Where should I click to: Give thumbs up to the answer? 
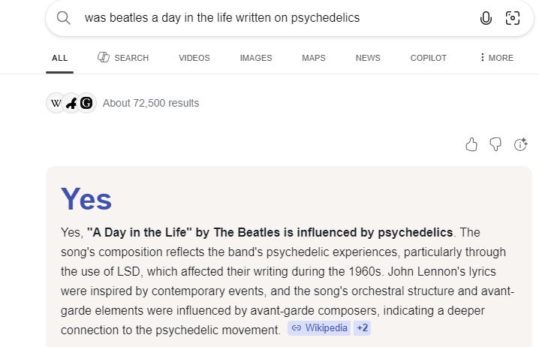point(471,144)
